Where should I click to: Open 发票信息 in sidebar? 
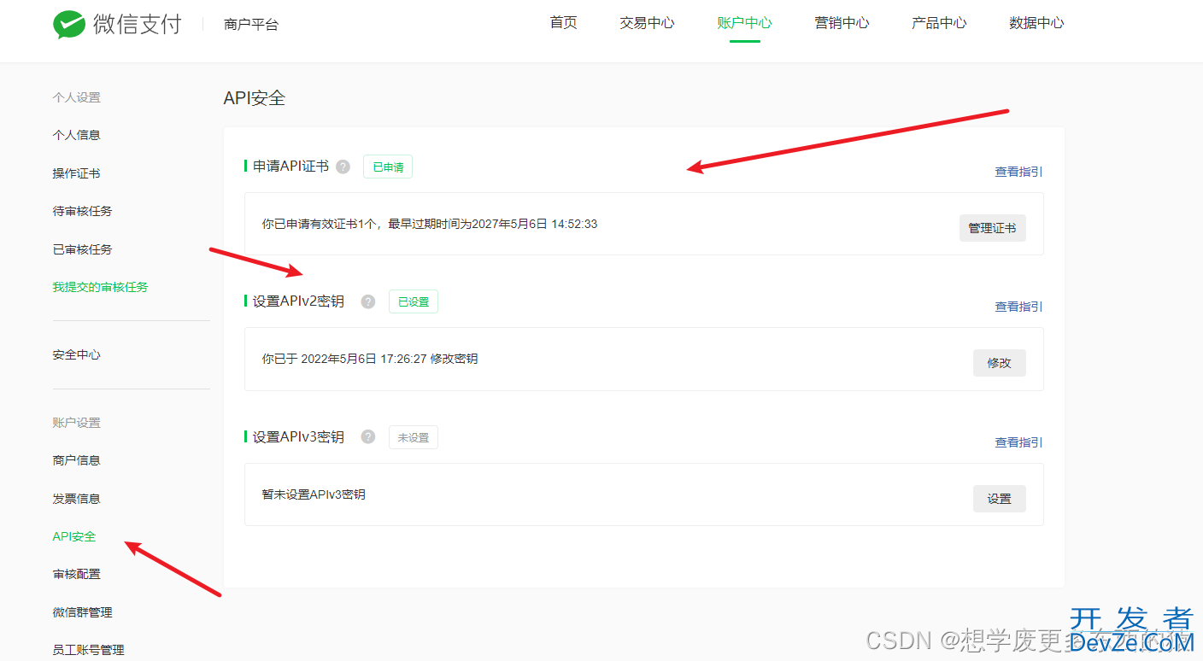pyautogui.click(x=77, y=499)
